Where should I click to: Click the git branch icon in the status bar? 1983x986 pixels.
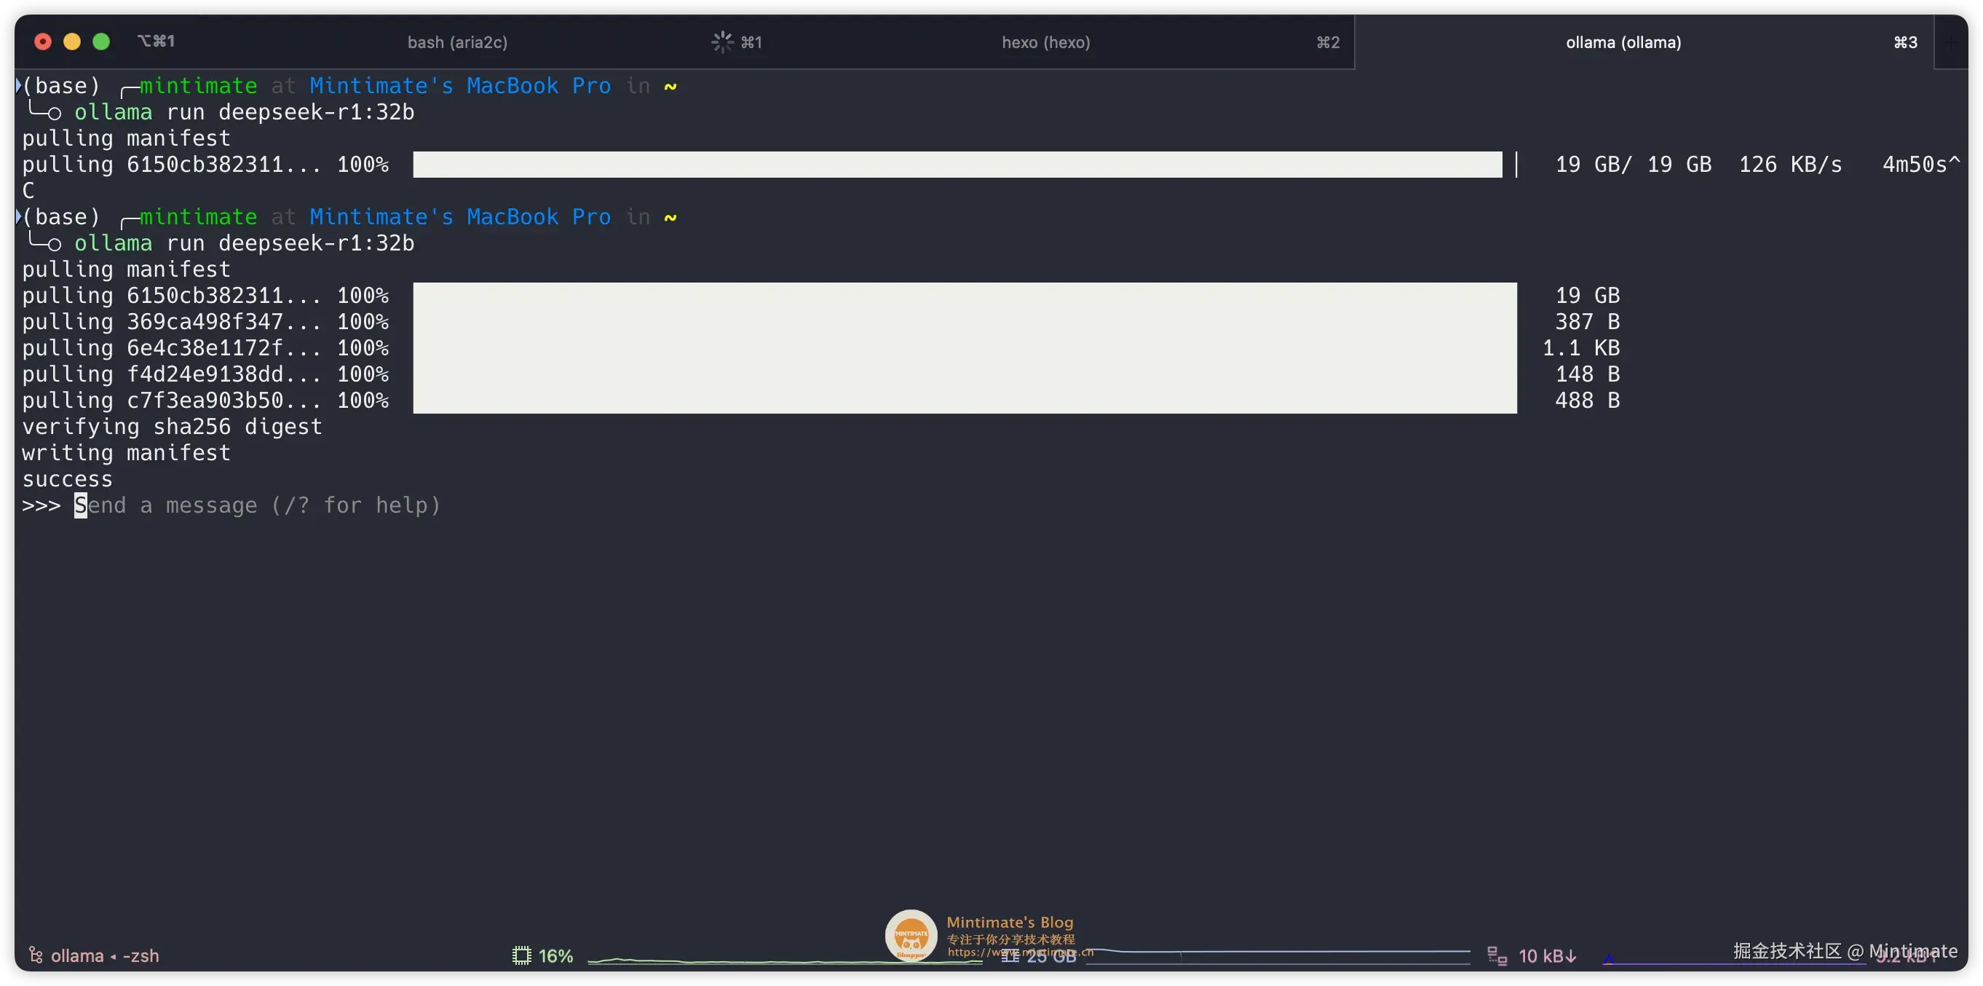36,955
